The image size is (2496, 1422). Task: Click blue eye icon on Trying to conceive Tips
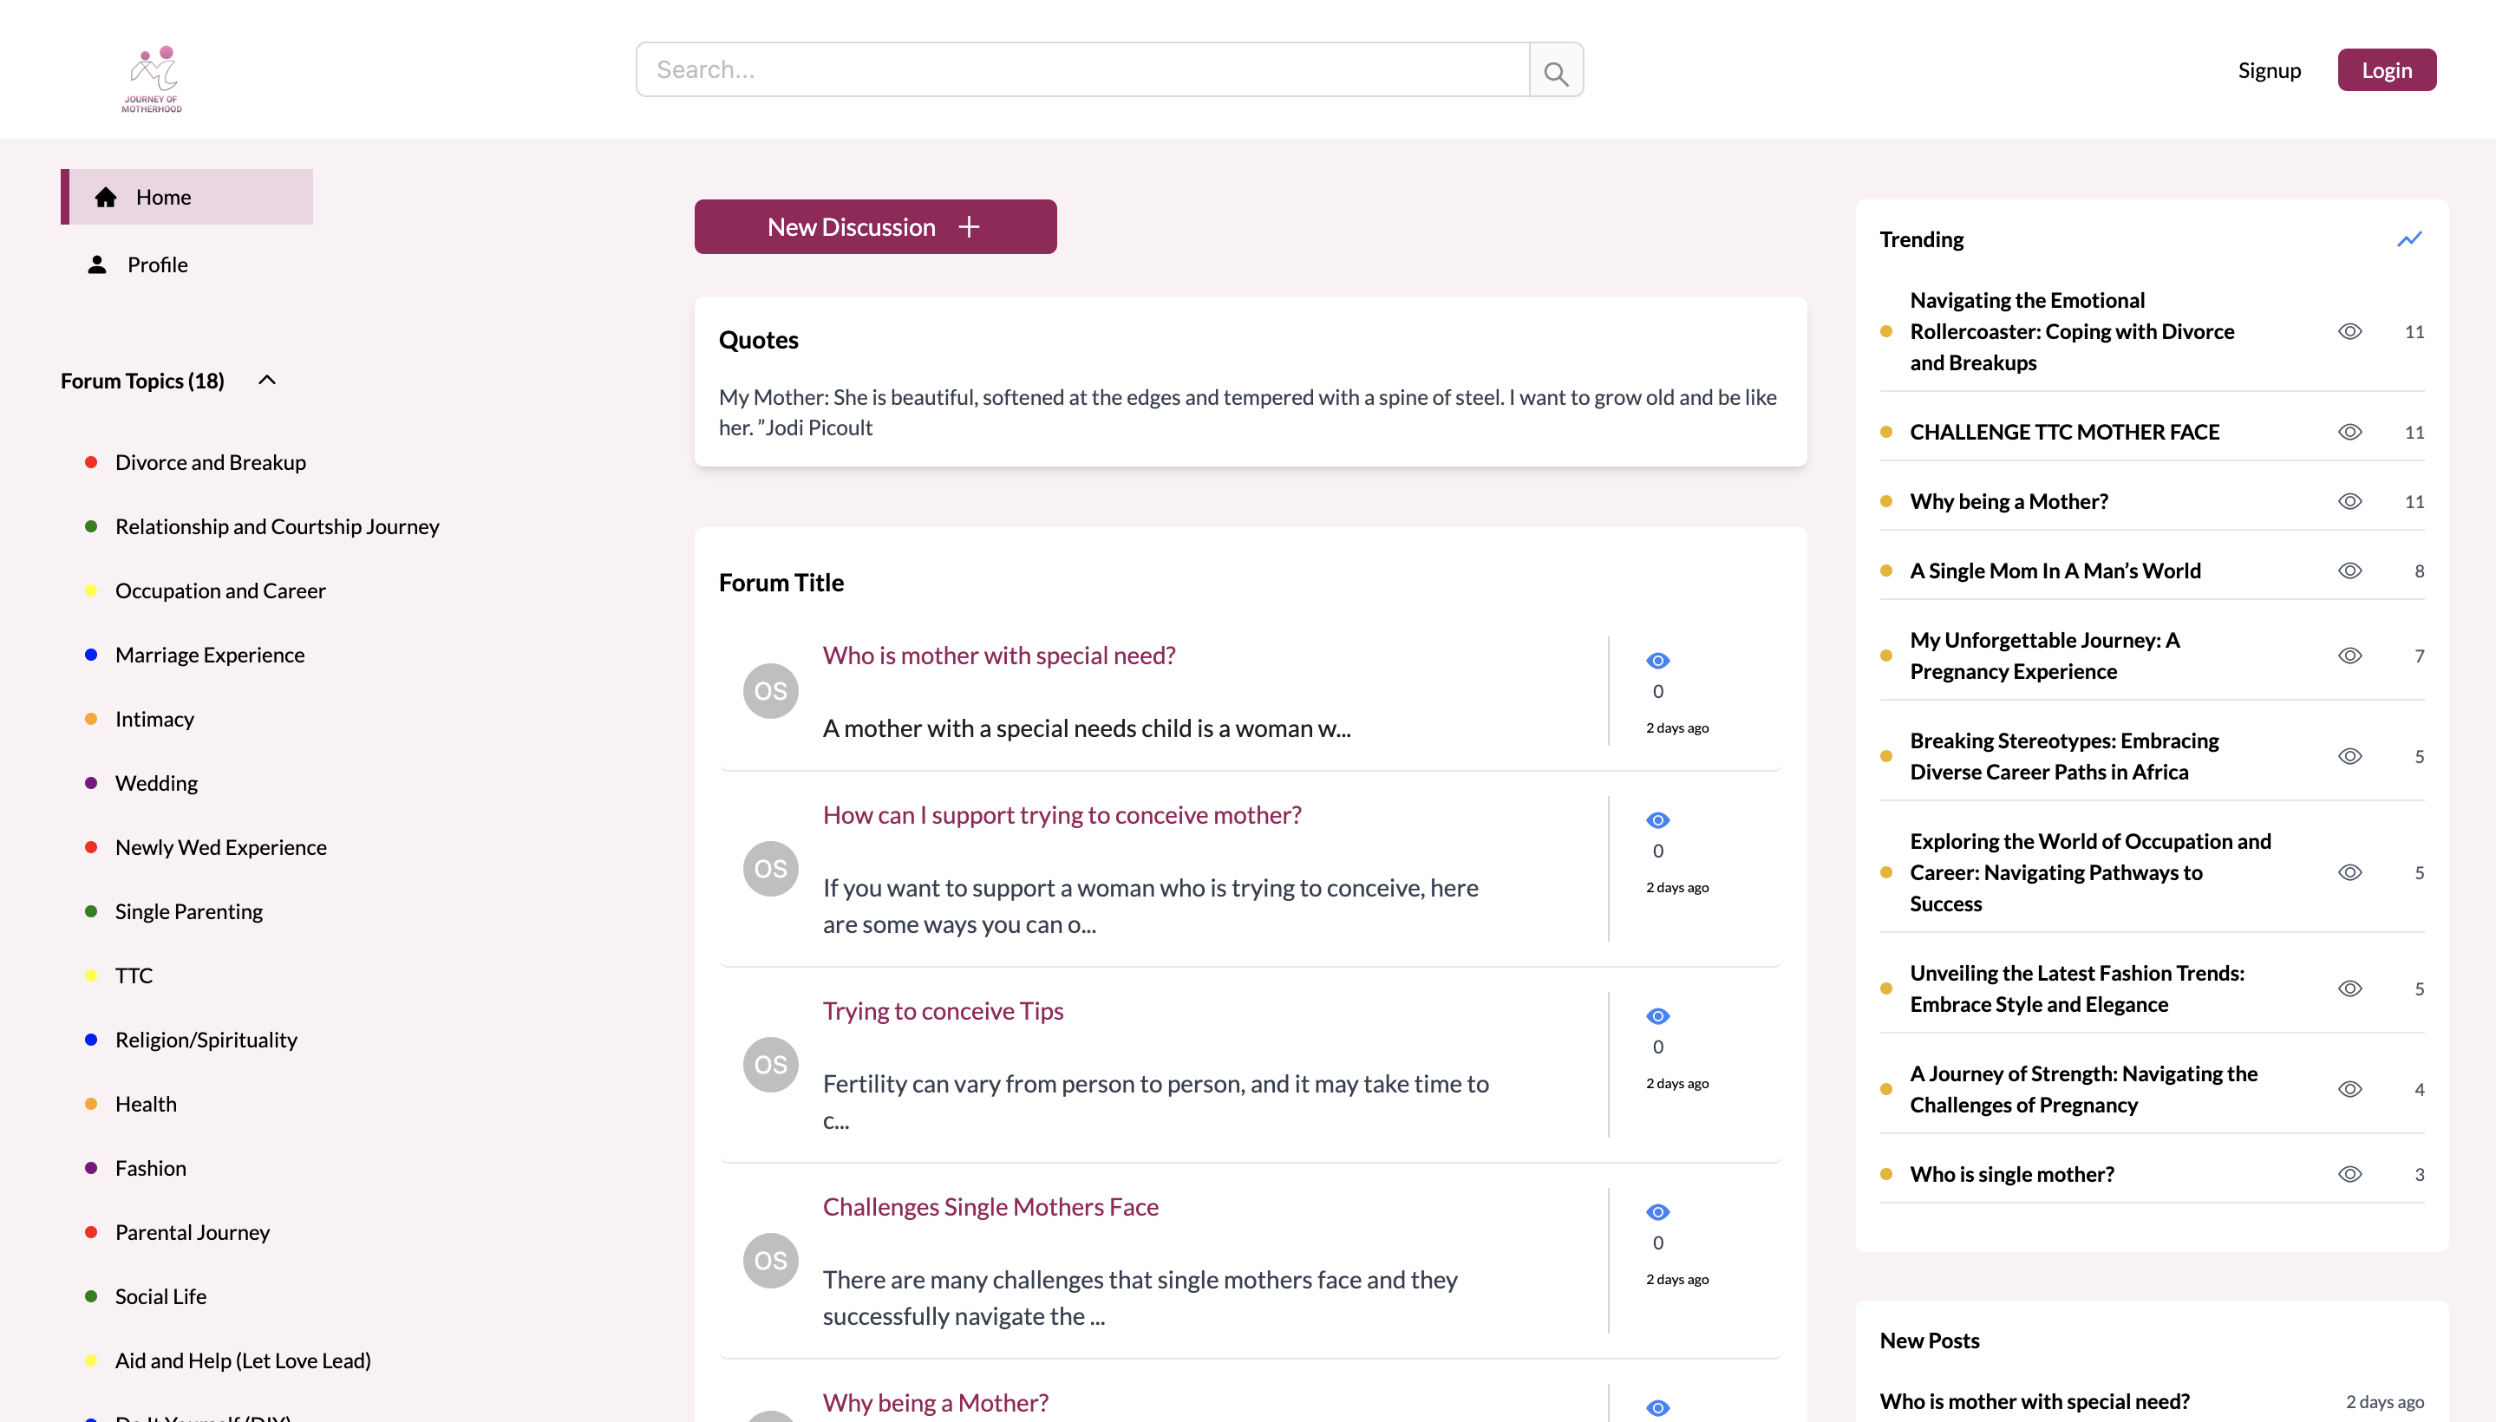point(1658,1015)
